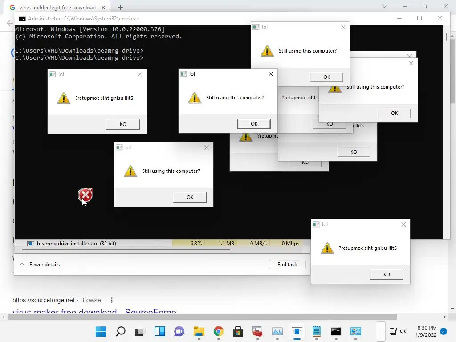456x342 pixels.
Task: Open the sourceforge.net Browse breadcrumb link
Action: pos(57,300)
